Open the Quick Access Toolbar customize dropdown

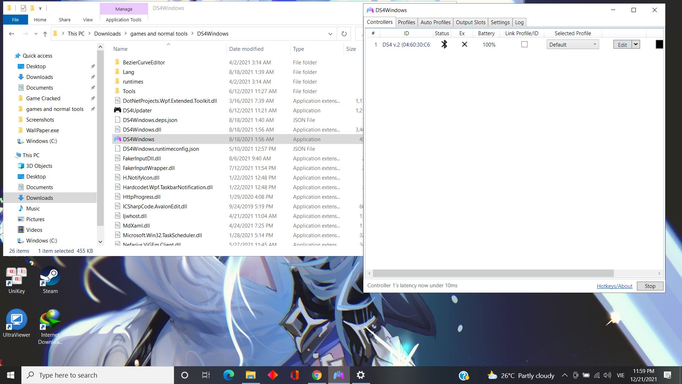coord(40,8)
